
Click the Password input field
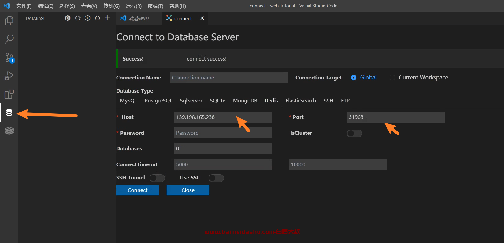(x=223, y=133)
